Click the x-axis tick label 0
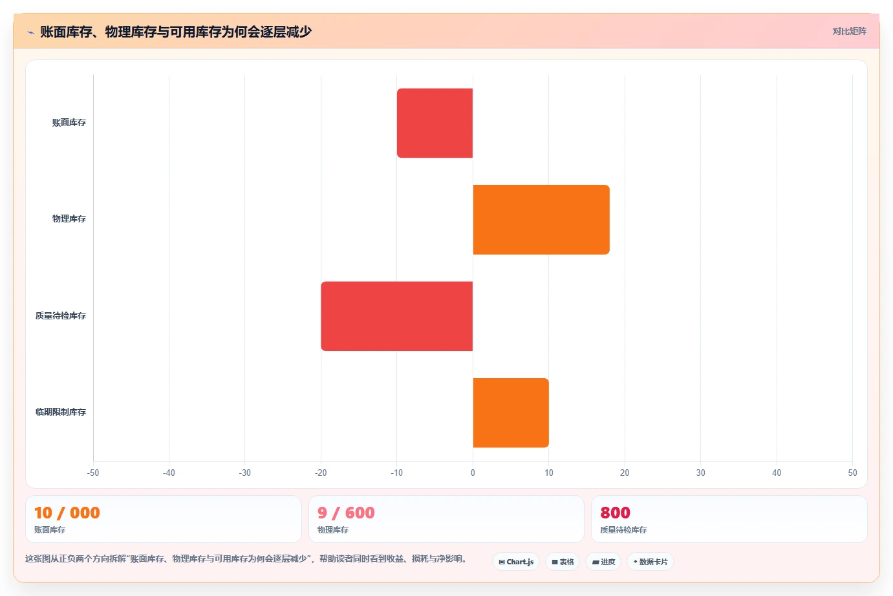 click(x=473, y=473)
